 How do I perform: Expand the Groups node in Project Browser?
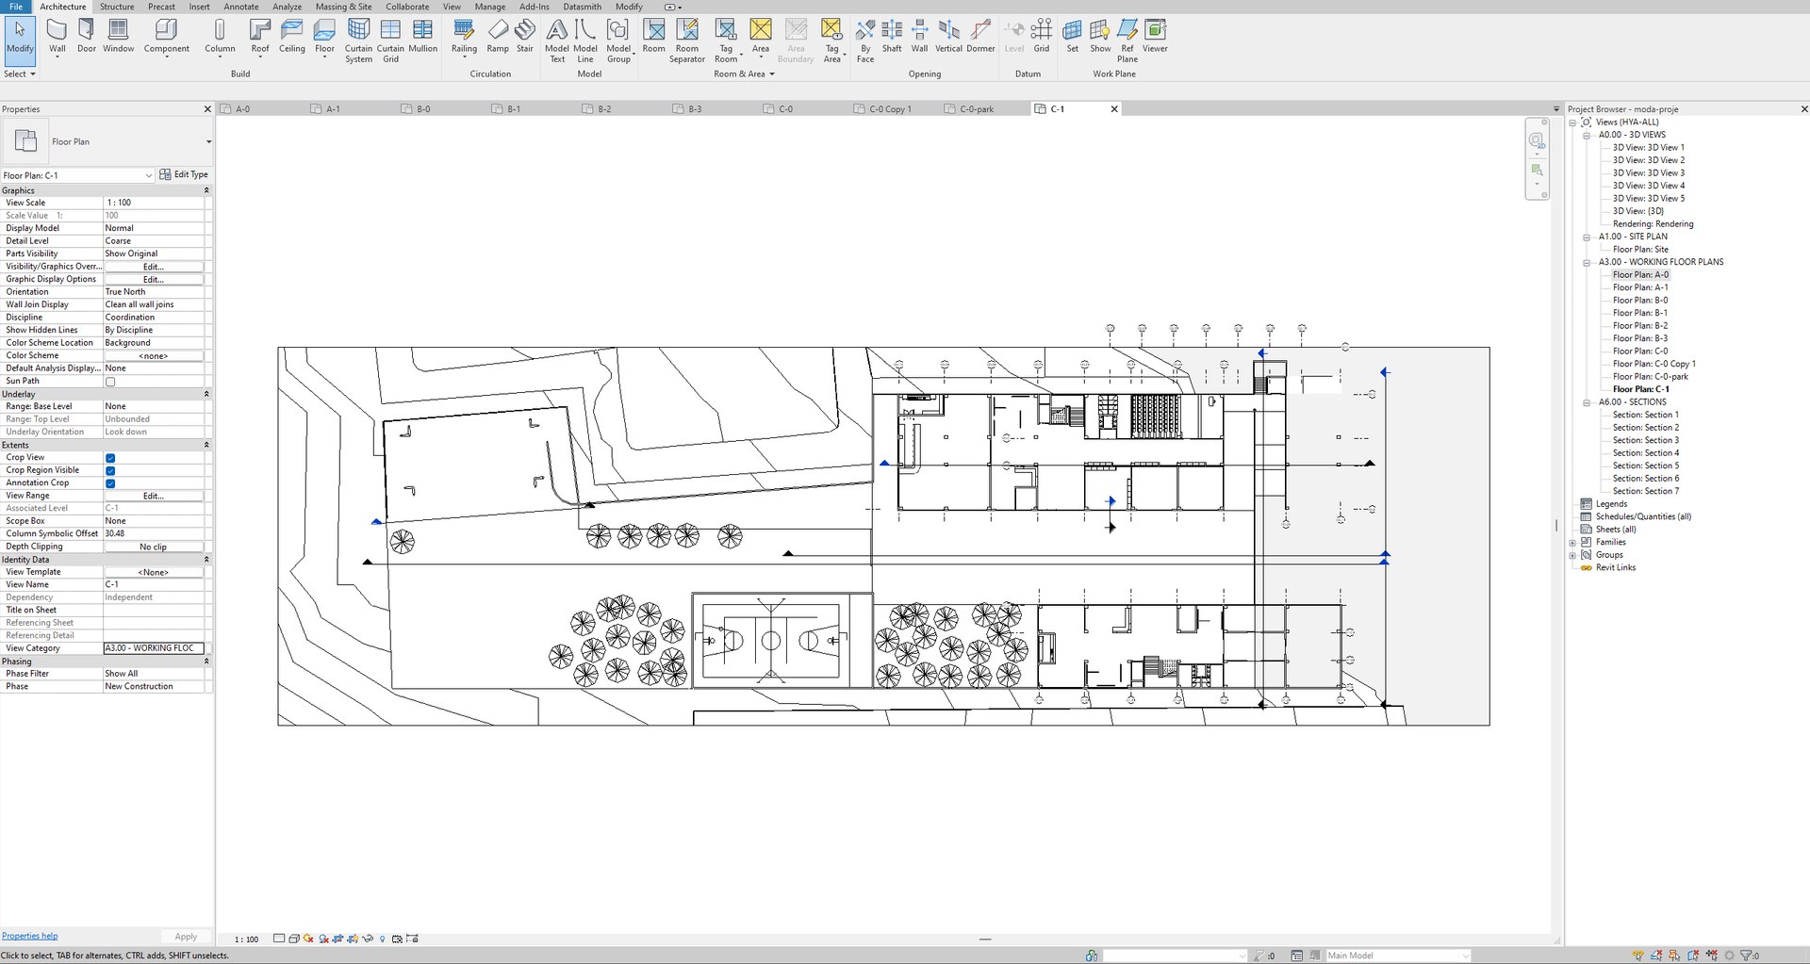(x=1572, y=556)
